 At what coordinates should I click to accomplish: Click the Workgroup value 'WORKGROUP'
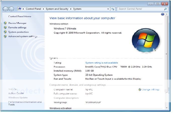[x=93, y=102]
